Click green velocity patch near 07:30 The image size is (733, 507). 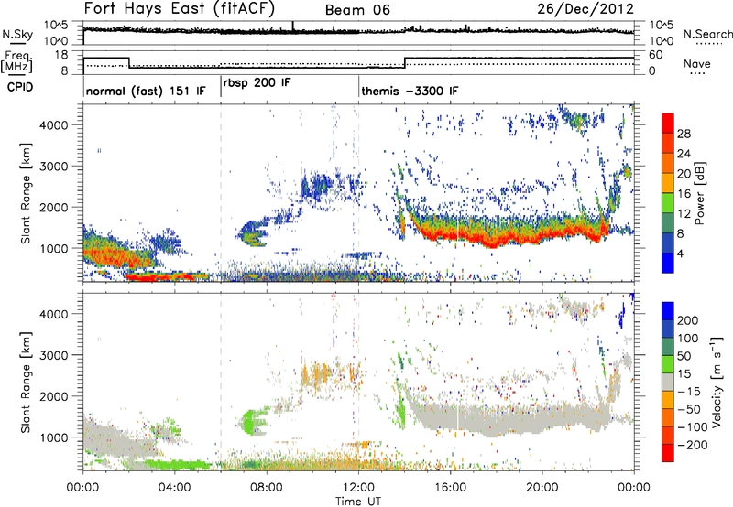pos(253,422)
